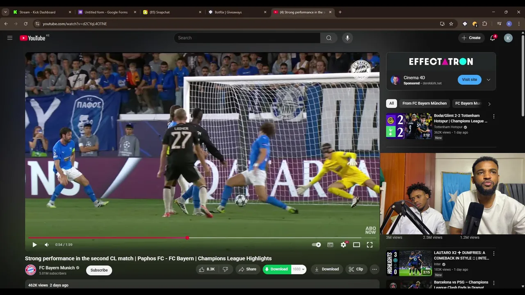Open options for Bodø/Glimt Tottenham video
525x295 pixels.
point(494,116)
